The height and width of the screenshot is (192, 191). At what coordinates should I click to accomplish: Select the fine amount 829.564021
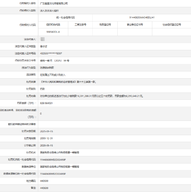tap(47, 103)
